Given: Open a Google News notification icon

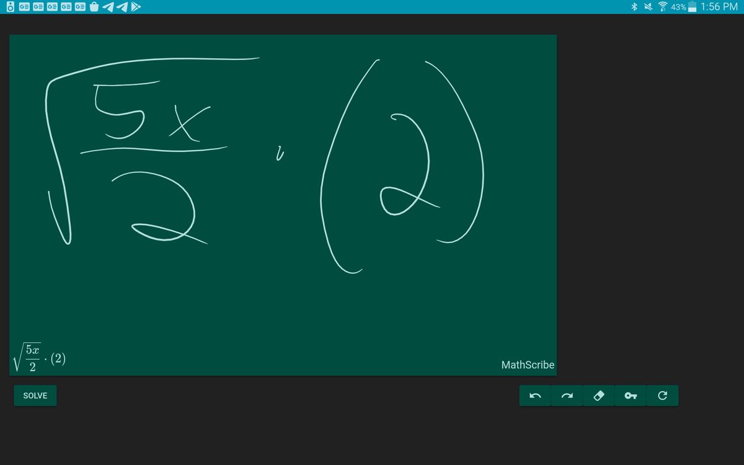Looking at the screenshot, I should coord(25,7).
